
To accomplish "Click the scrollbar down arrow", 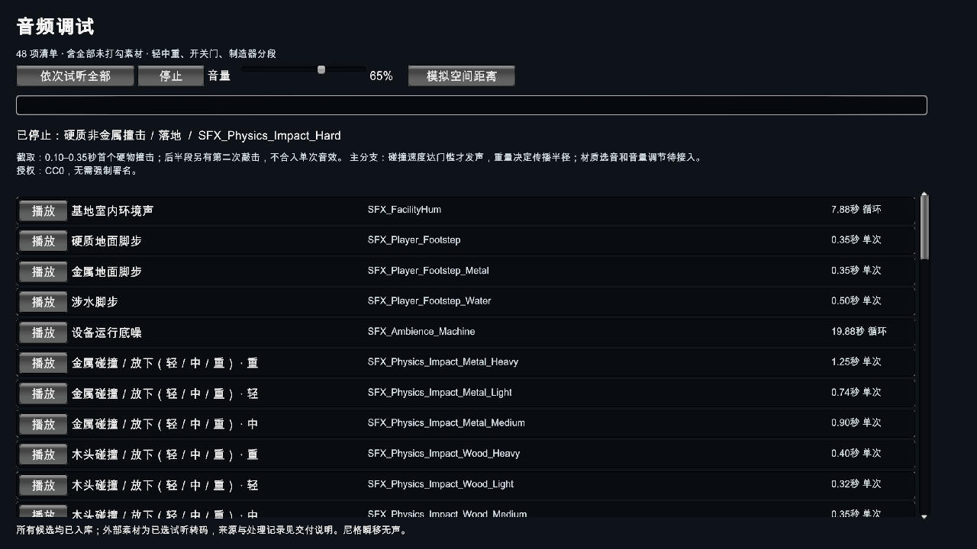I will click(x=924, y=516).
